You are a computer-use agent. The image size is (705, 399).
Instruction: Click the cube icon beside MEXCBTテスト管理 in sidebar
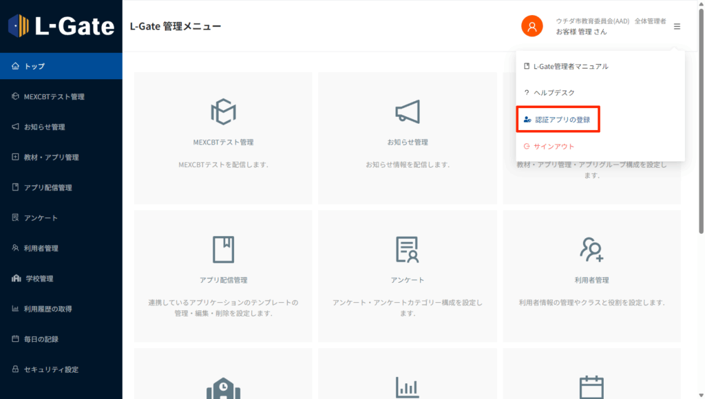[15, 96]
